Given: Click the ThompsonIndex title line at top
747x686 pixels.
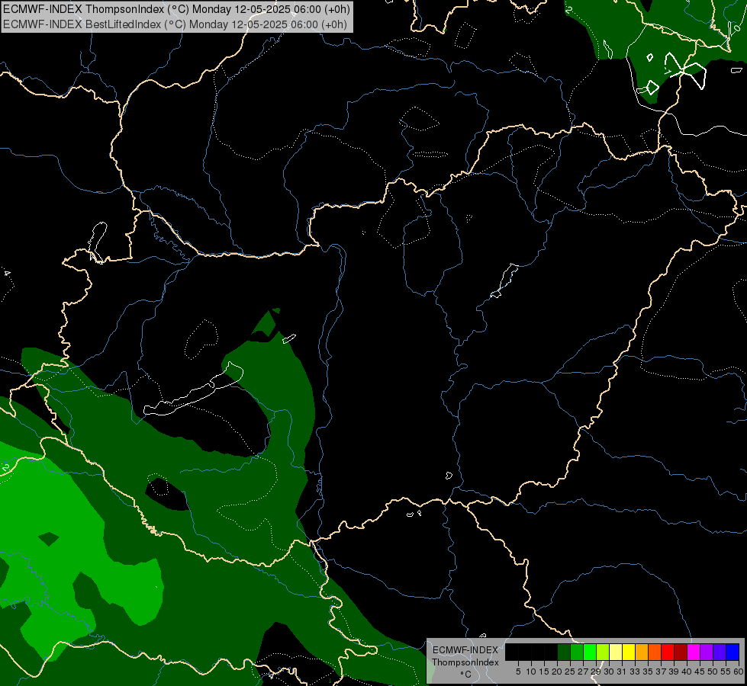Looking at the screenshot, I should [177, 9].
